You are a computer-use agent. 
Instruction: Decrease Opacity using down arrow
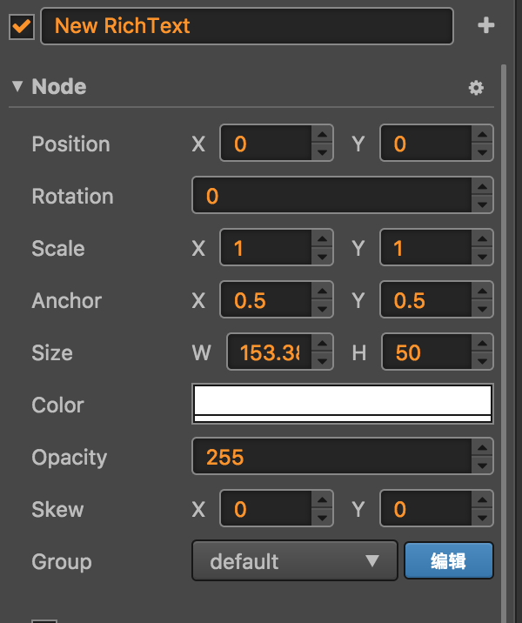(x=482, y=466)
